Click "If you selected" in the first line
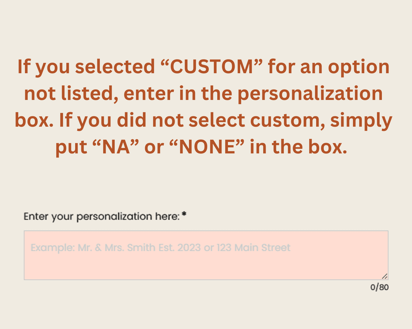This screenshot has height=329, width=412. [x=86, y=67]
